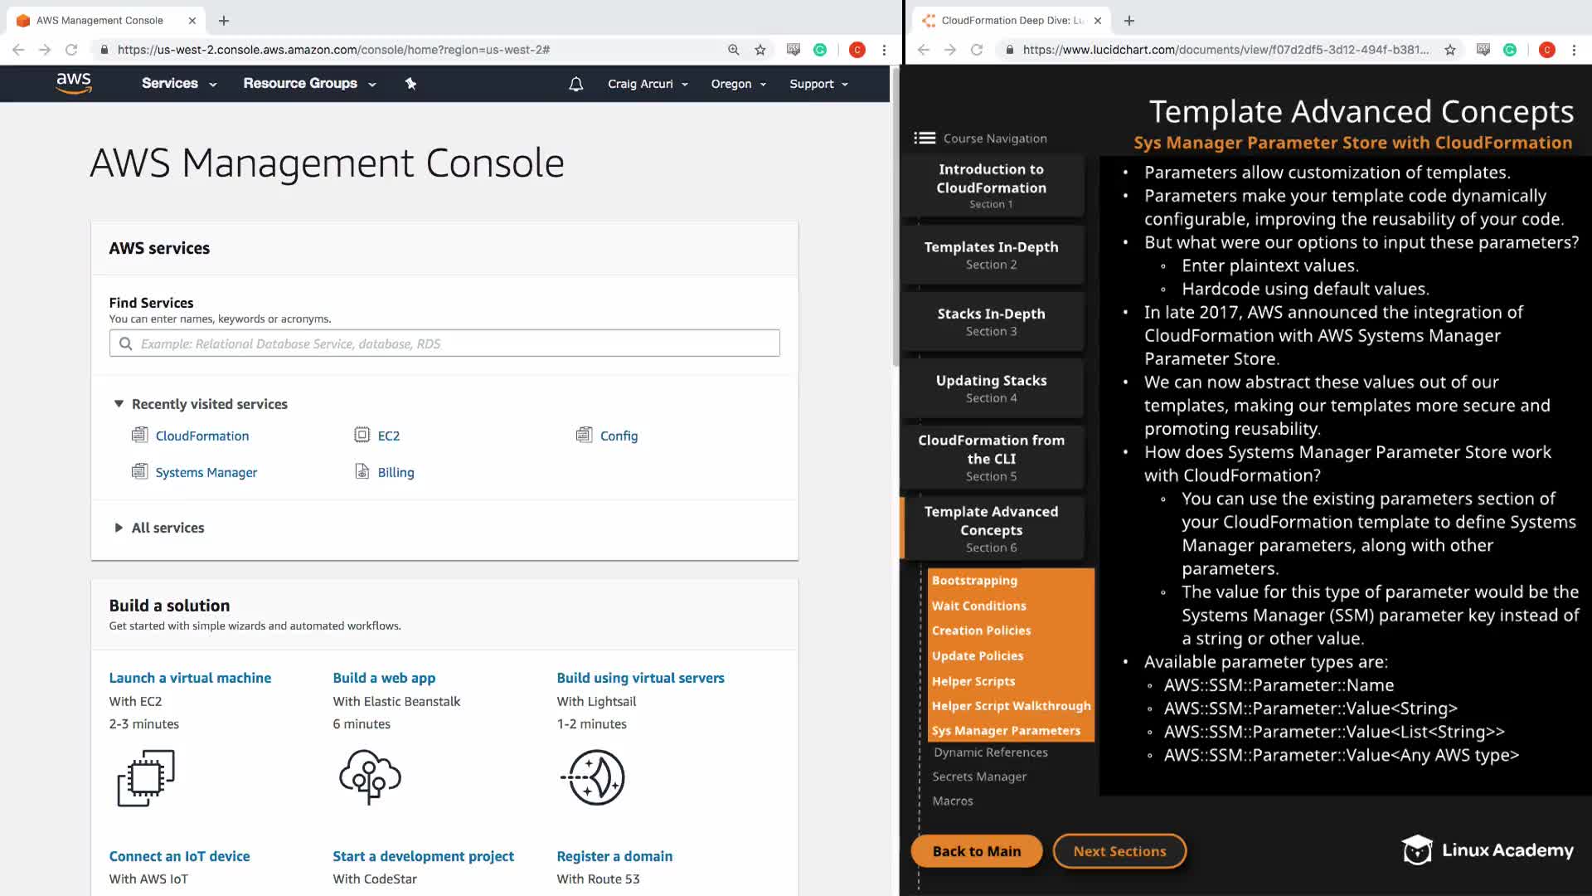The height and width of the screenshot is (896, 1592).
Task: Click the Launch a virtual machine EC2 chip icon
Action: [146, 778]
